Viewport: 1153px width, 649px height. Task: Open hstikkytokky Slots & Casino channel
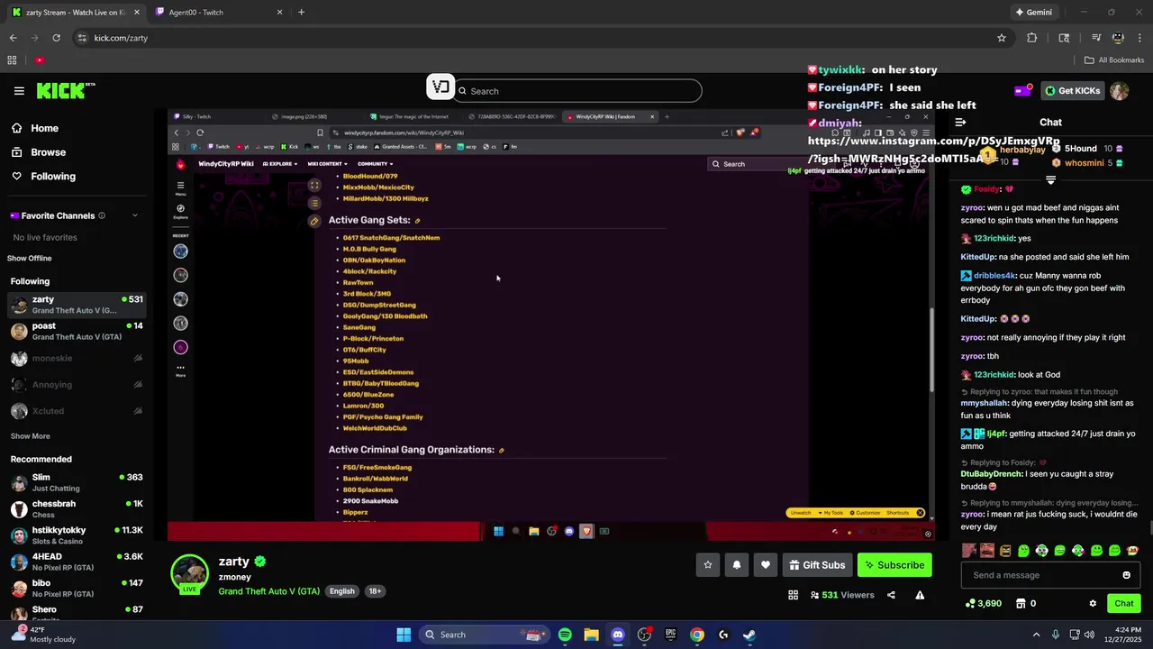click(76, 535)
